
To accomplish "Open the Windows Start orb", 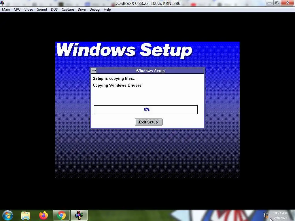I will 8,215.
